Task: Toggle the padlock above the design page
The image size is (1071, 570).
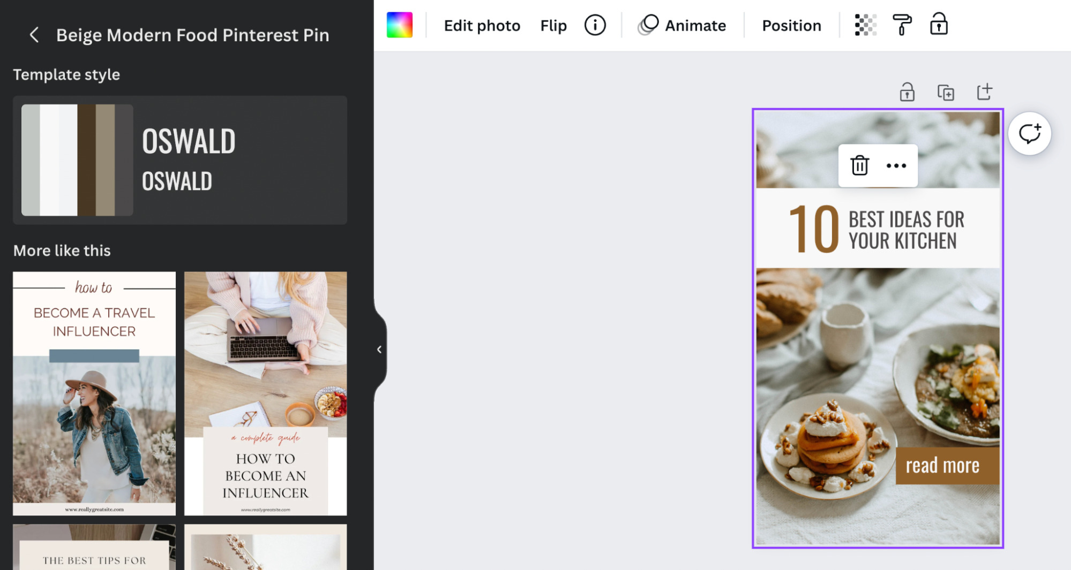Action: click(x=907, y=92)
